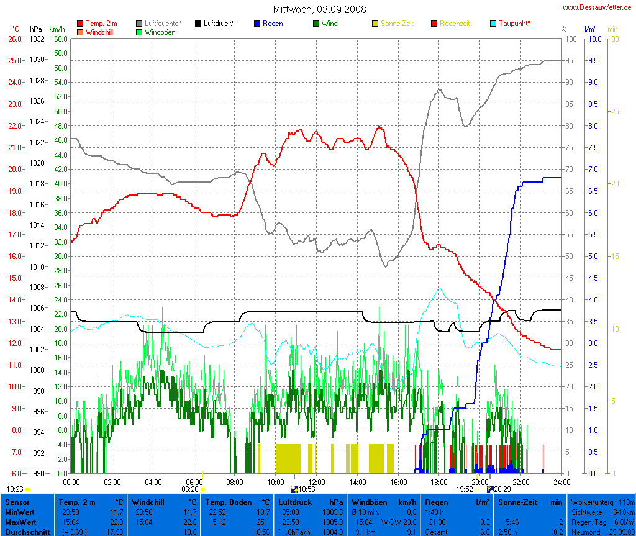
Task: Click the light green Windböen legend swatch
Action: pyautogui.click(x=140, y=32)
